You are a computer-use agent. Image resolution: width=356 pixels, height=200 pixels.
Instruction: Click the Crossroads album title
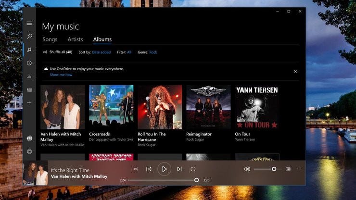100,134
